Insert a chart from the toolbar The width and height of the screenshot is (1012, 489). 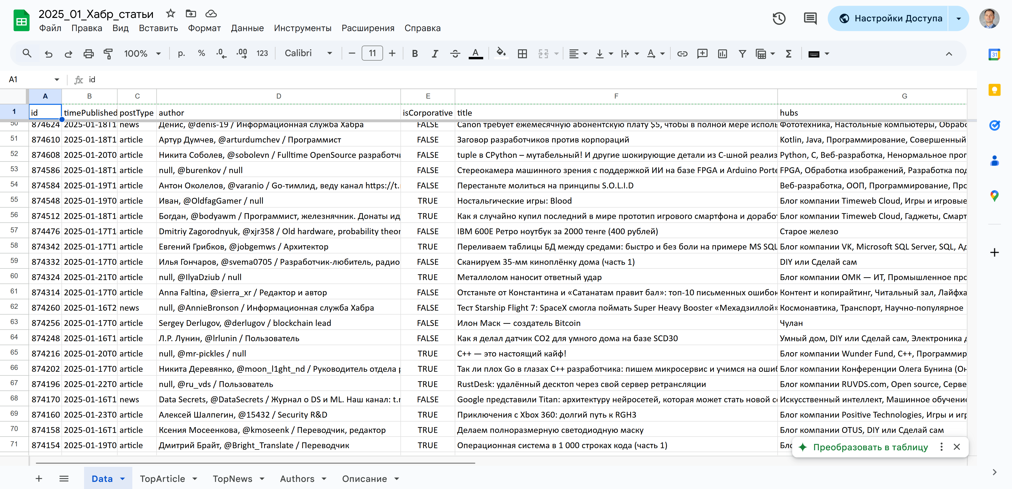pyautogui.click(x=722, y=53)
